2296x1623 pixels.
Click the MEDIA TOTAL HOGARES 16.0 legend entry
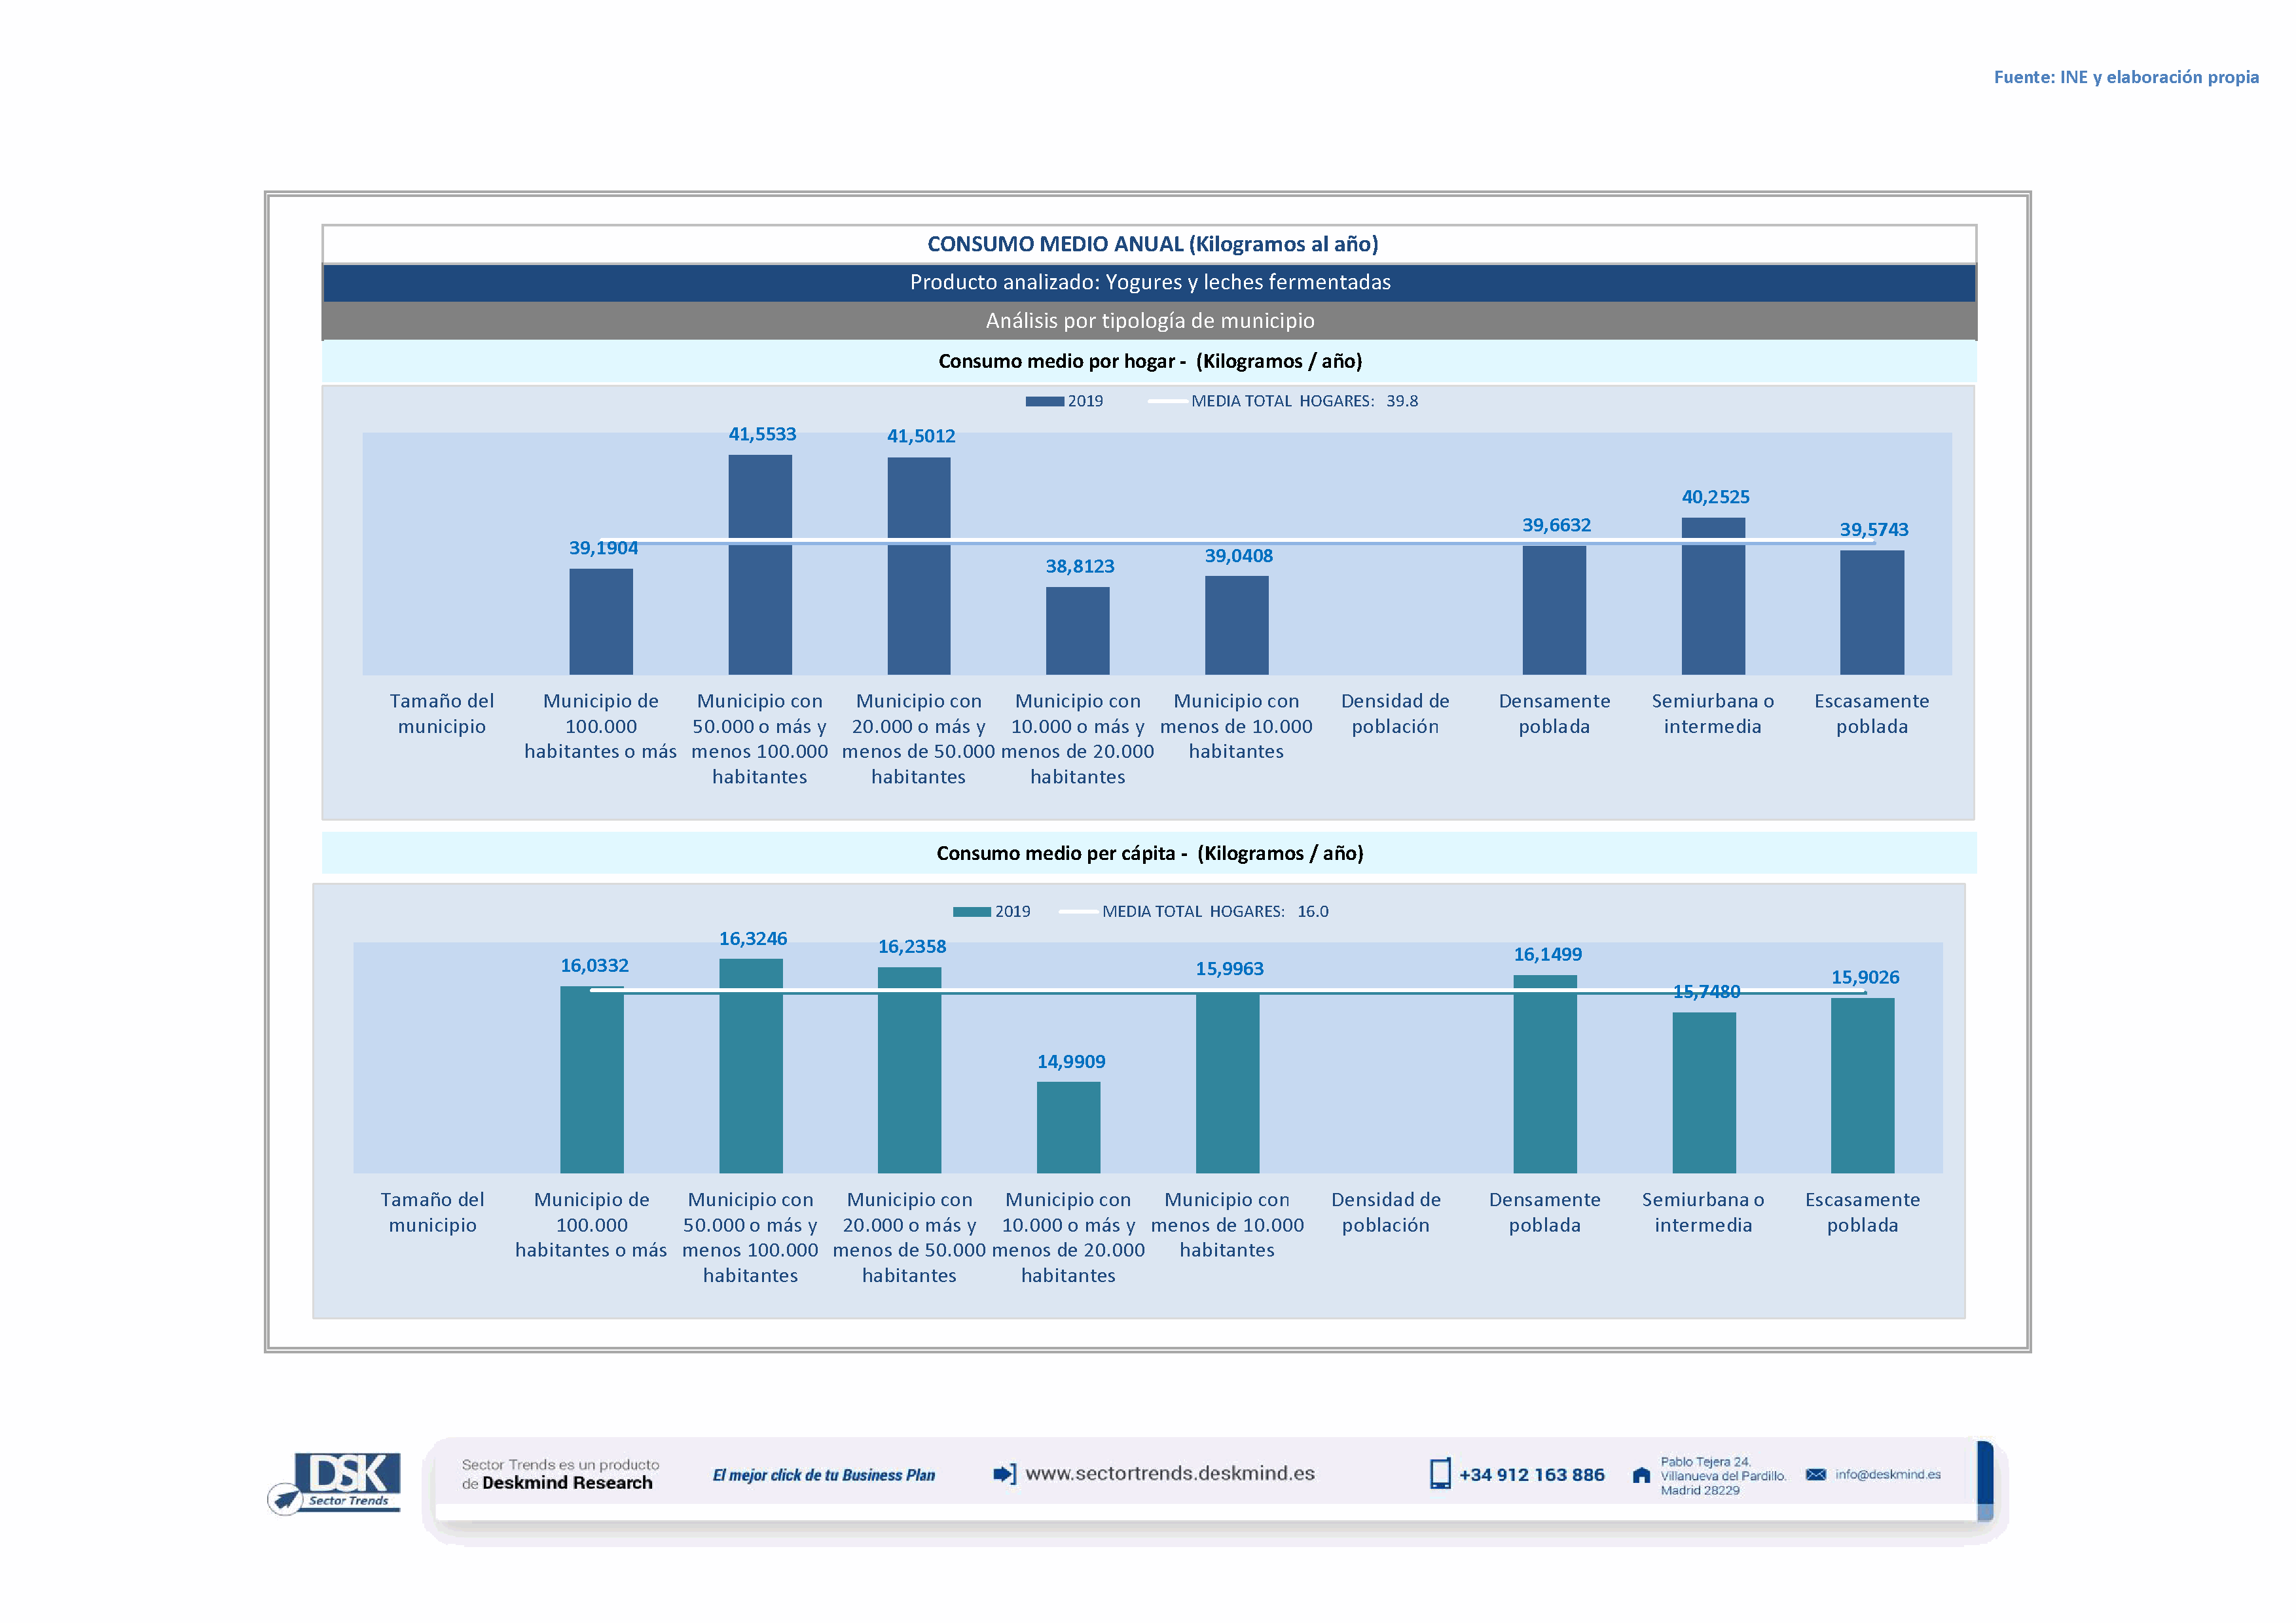pyautogui.click(x=1214, y=912)
